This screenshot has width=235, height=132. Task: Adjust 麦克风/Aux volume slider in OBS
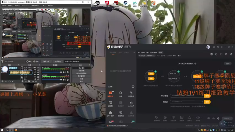(52, 72)
